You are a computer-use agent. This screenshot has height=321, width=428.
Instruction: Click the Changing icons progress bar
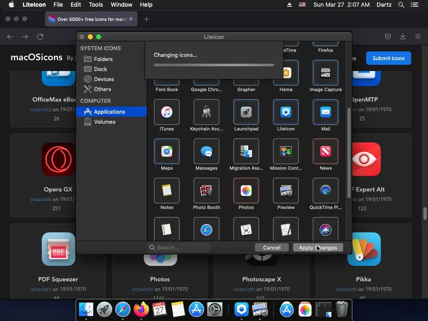(214, 65)
